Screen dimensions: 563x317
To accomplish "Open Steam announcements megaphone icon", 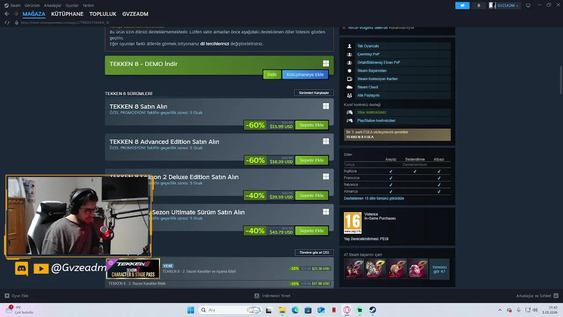I will click(x=462, y=5).
